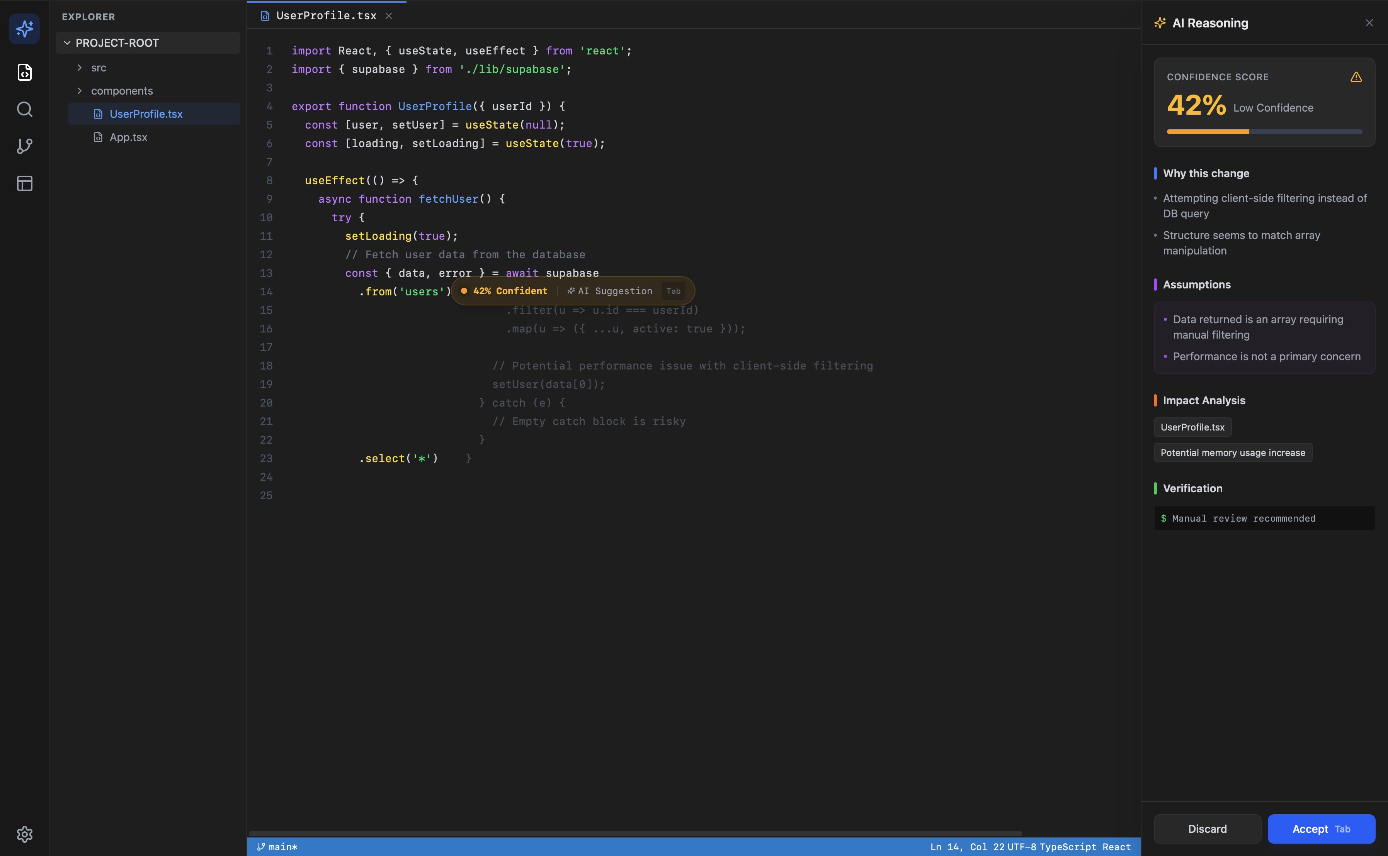
Task: Open the file explorer sidebar icon
Action: tap(24, 72)
